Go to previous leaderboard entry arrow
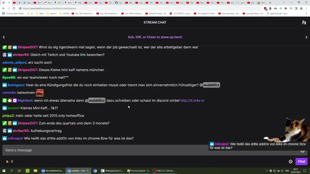This screenshot has width=310, height=174. (4, 37)
